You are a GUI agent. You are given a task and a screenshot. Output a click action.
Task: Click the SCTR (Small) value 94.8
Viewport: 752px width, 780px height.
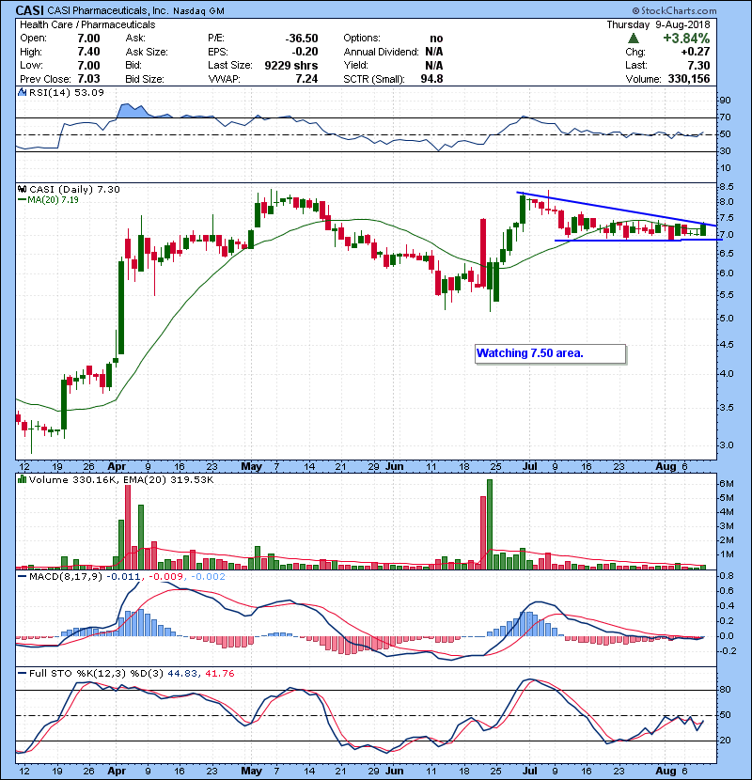[x=432, y=79]
